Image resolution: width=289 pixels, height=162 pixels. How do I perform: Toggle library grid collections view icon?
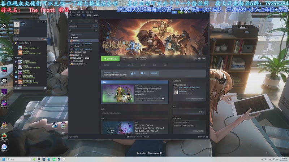click(96, 21)
